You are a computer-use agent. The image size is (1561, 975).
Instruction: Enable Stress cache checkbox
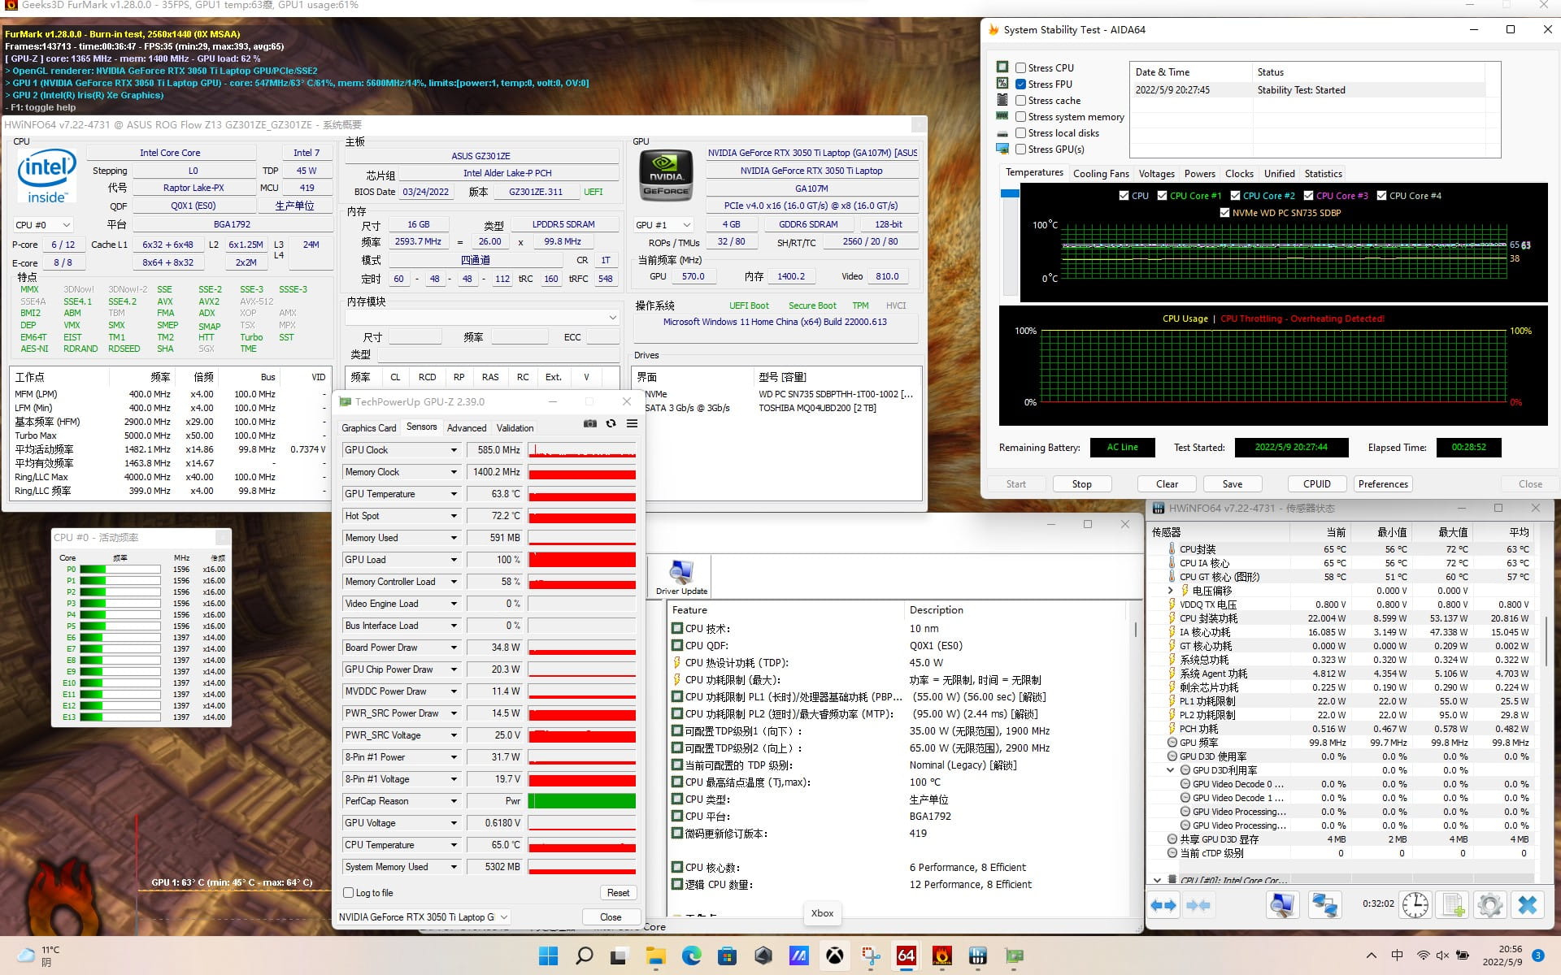click(1020, 101)
